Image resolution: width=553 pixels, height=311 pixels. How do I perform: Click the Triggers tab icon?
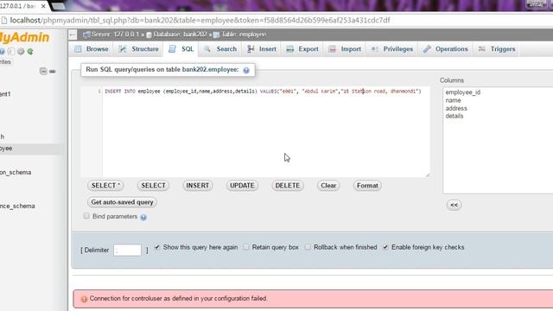click(x=482, y=49)
